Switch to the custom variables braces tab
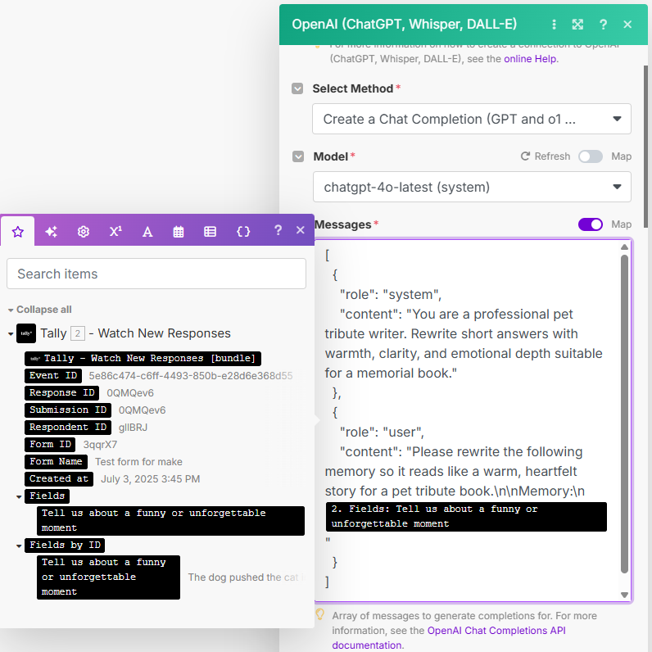Image resolution: width=652 pixels, height=652 pixels. 243,231
